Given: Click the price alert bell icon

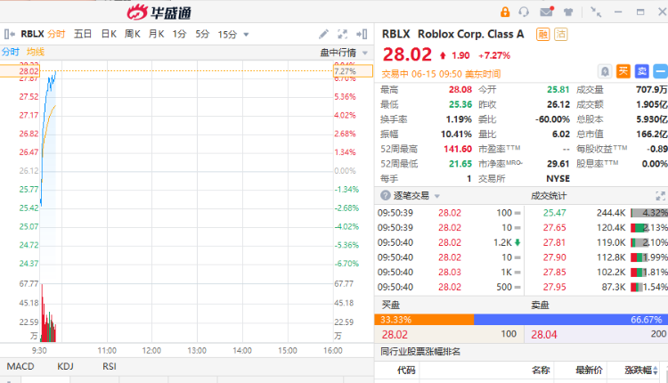Looking at the screenshot, I should point(605,71).
